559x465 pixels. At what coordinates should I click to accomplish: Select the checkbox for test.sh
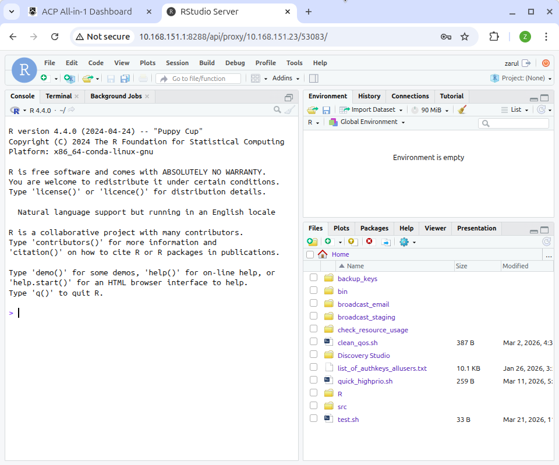point(314,419)
